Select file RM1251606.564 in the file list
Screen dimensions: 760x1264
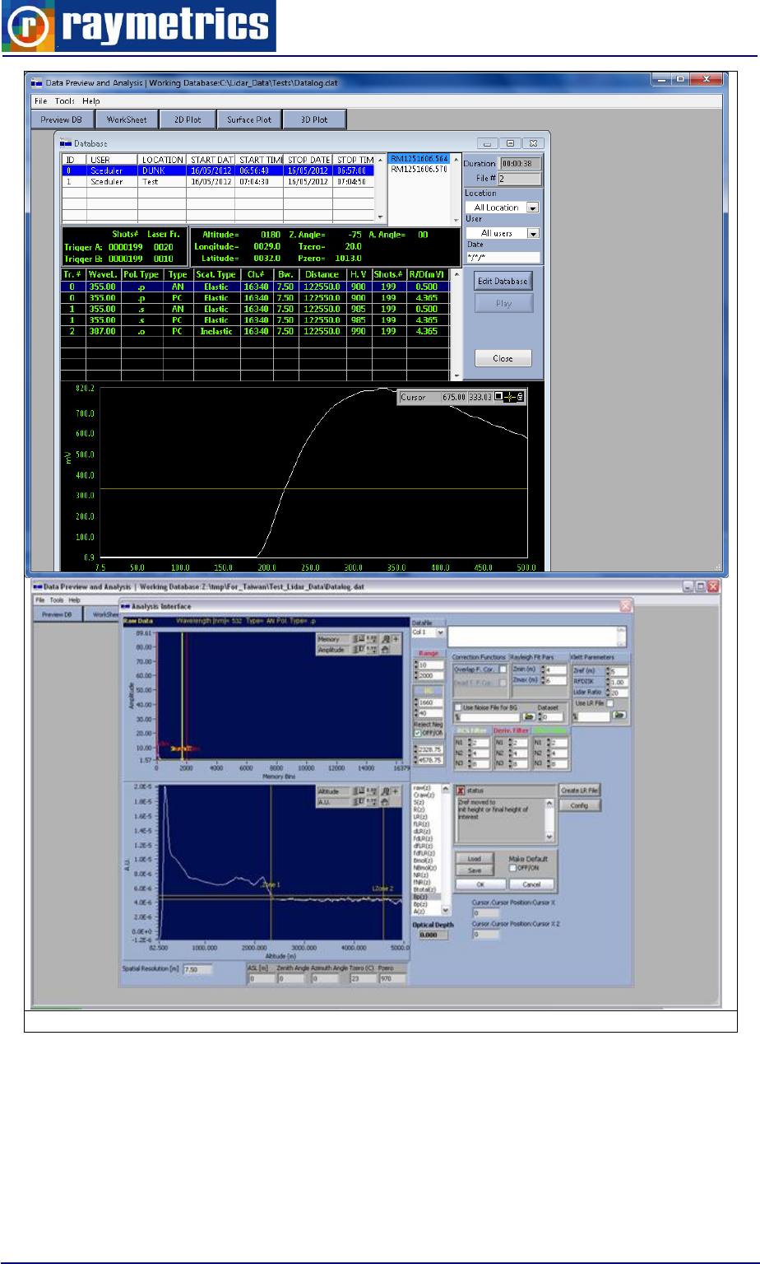[419, 159]
